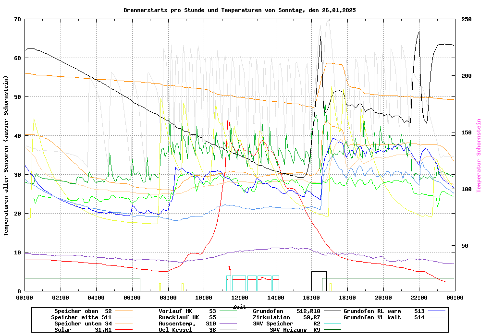492x336 pixels.
Task: Click the 'Ruecklauf HK S5' legend label
Action: pyautogui.click(x=187, y=317)
